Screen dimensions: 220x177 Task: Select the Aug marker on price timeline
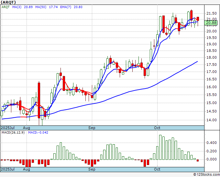[27, 128]
